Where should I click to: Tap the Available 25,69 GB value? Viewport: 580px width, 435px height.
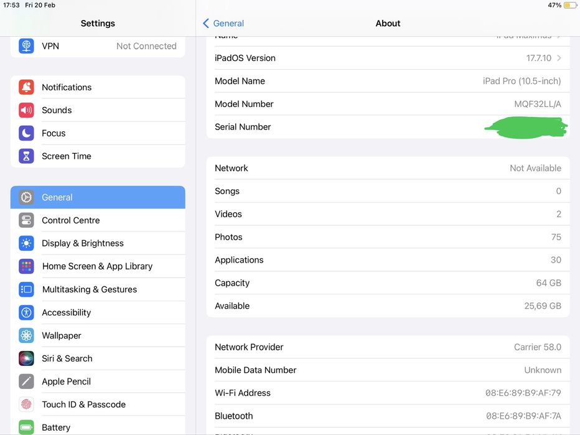click(543, 306)
